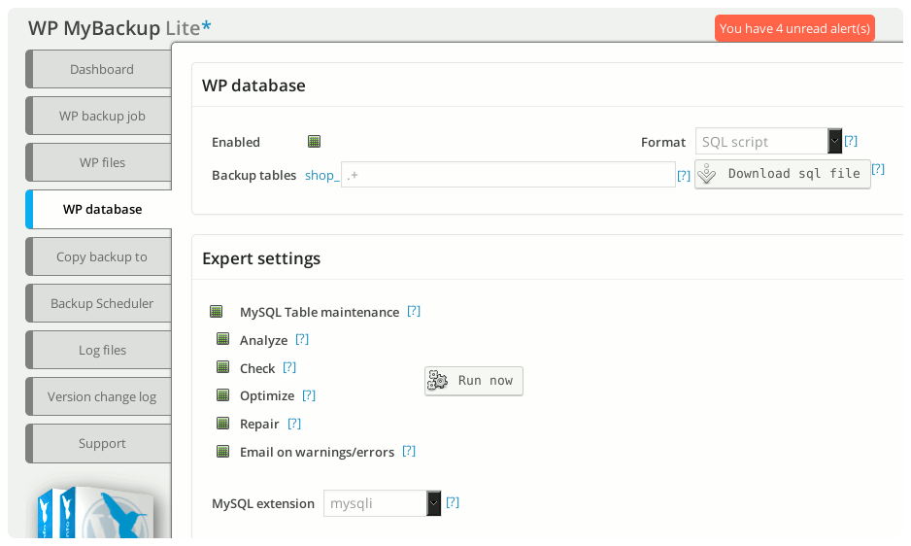Image resolution: width=911 pixels, height=546 pixels.
Task: Switch to the WP backup job tab
Action: pyautogui.click(x=102, y=116)
